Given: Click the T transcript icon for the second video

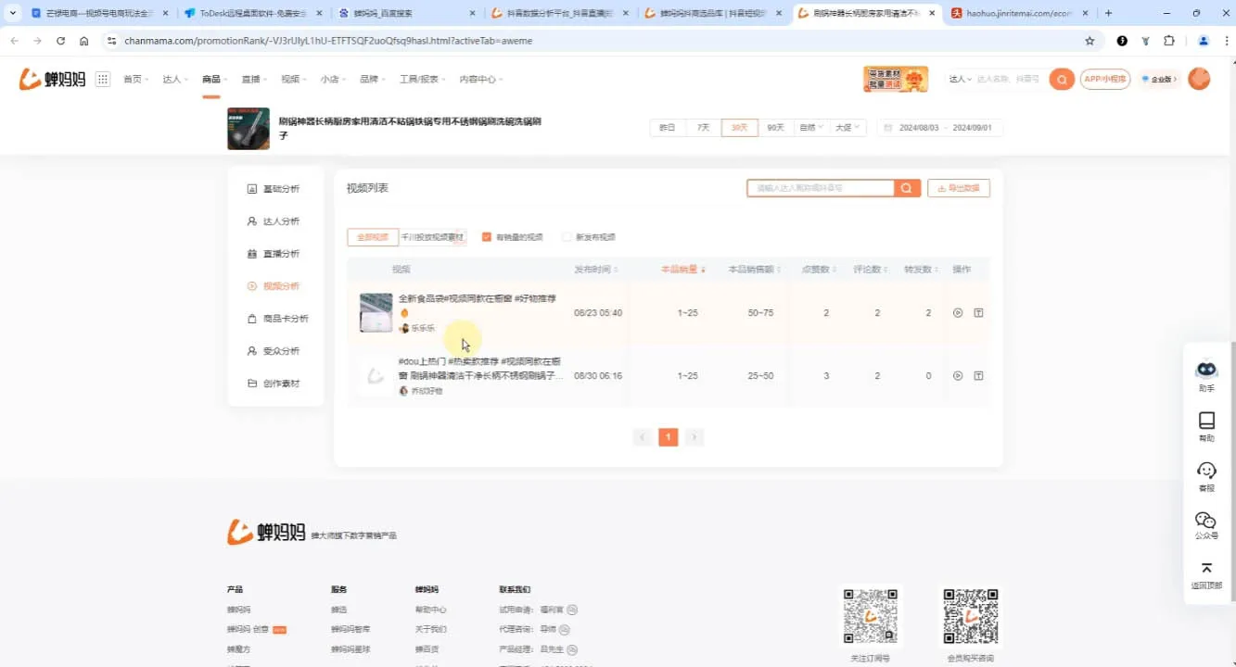Looking at the screenshot, I should (977, 375).
